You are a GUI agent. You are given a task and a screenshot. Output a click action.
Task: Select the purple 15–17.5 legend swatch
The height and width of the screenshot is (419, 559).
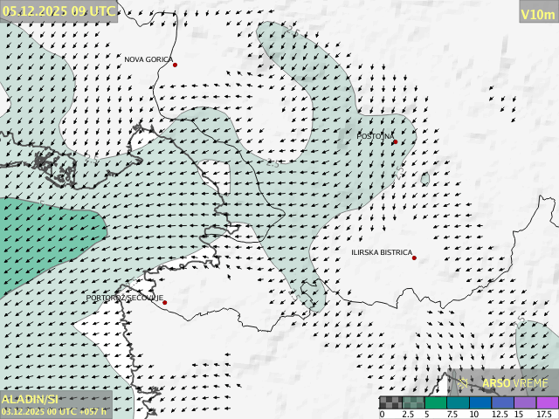[525, 402]
